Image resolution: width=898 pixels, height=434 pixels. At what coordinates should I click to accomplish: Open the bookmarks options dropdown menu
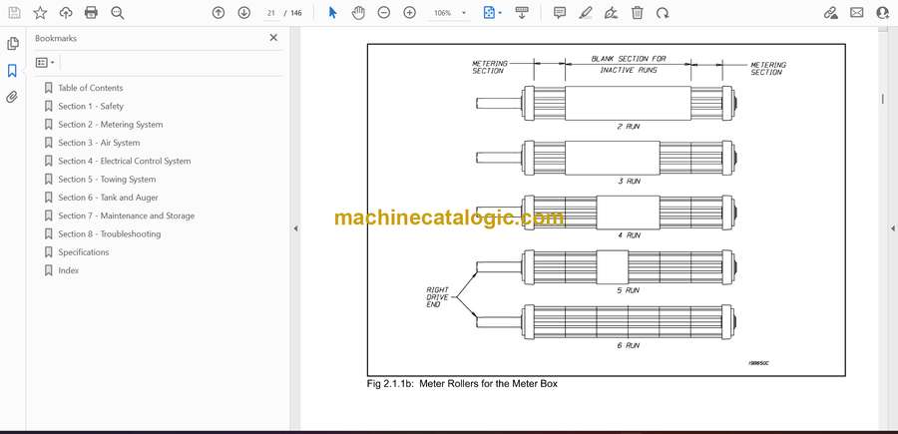pyautogui.click(x=45, y=62)
